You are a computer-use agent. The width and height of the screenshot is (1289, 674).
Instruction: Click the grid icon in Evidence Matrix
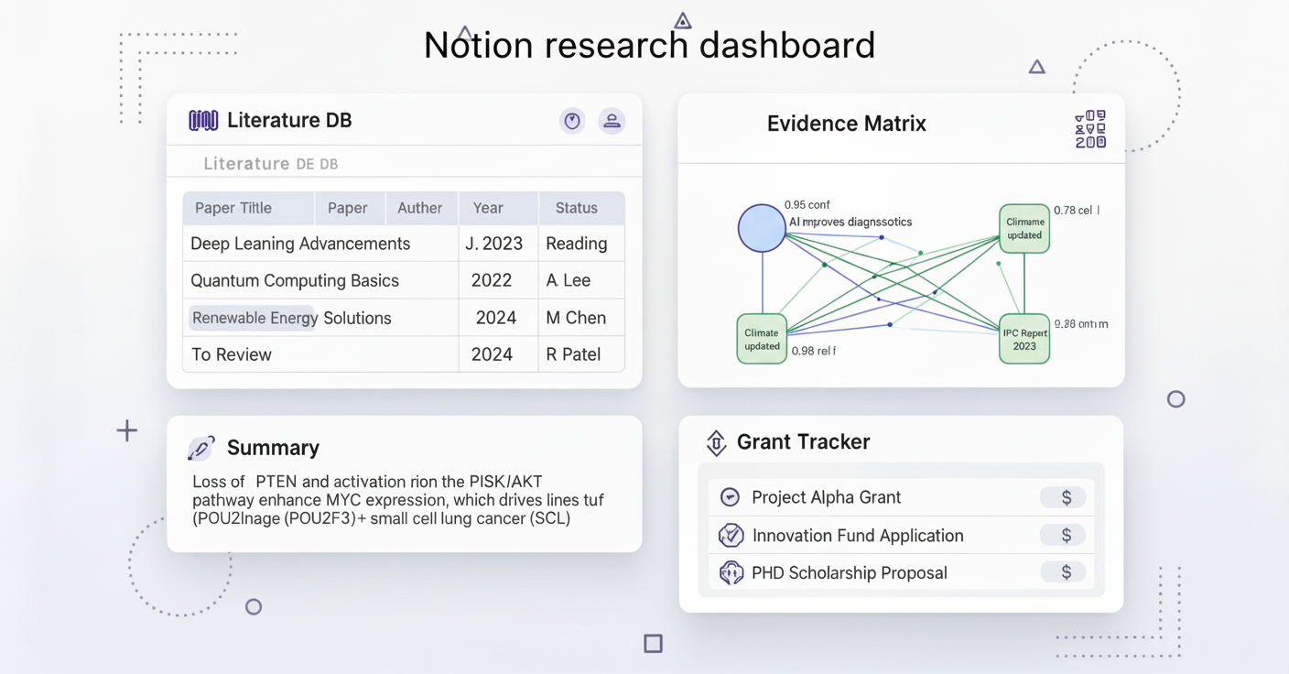pyautogui.click(x=1089, y=129)
